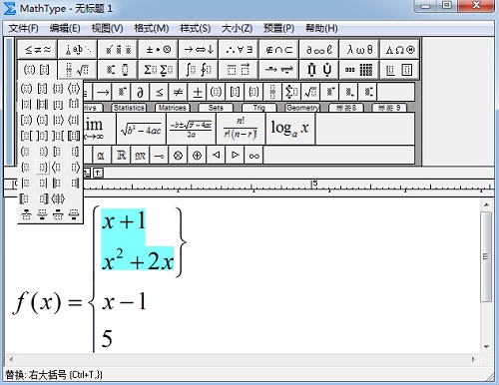
Task: Insert partial derivative symbol from small bar
Action: [141, 92]
